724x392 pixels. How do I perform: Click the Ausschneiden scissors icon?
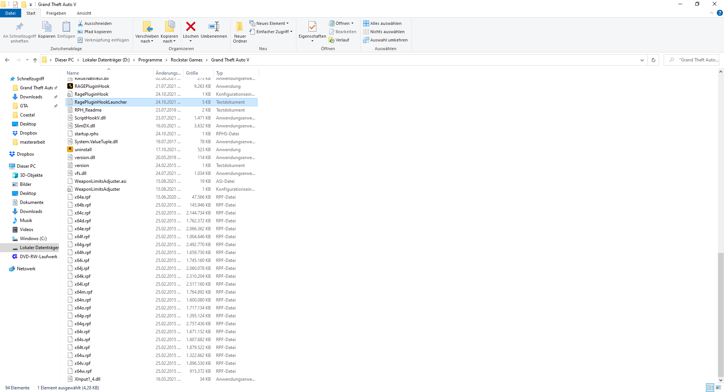click(x=80, y=23)
